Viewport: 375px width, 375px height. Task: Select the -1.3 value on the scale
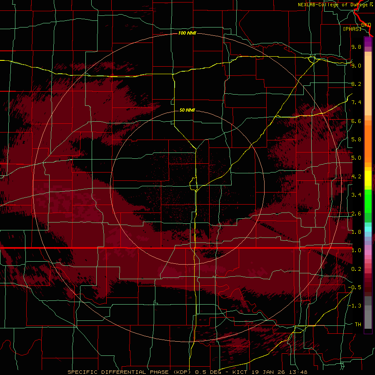pos(355,306)
